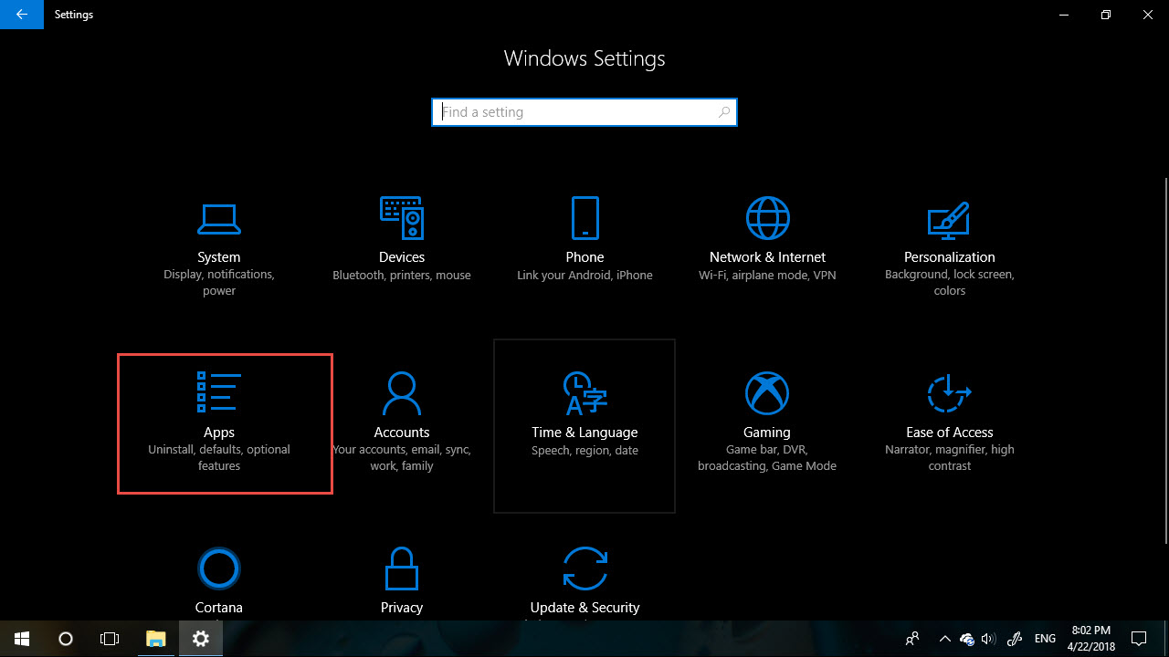Click the Cortana circle on the taskbar
The height and width of the screenshot is (657, 1169).
pyautogui.click(x=66, y=639)
